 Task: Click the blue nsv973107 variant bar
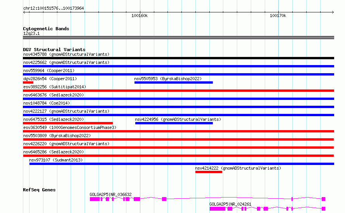182,164
